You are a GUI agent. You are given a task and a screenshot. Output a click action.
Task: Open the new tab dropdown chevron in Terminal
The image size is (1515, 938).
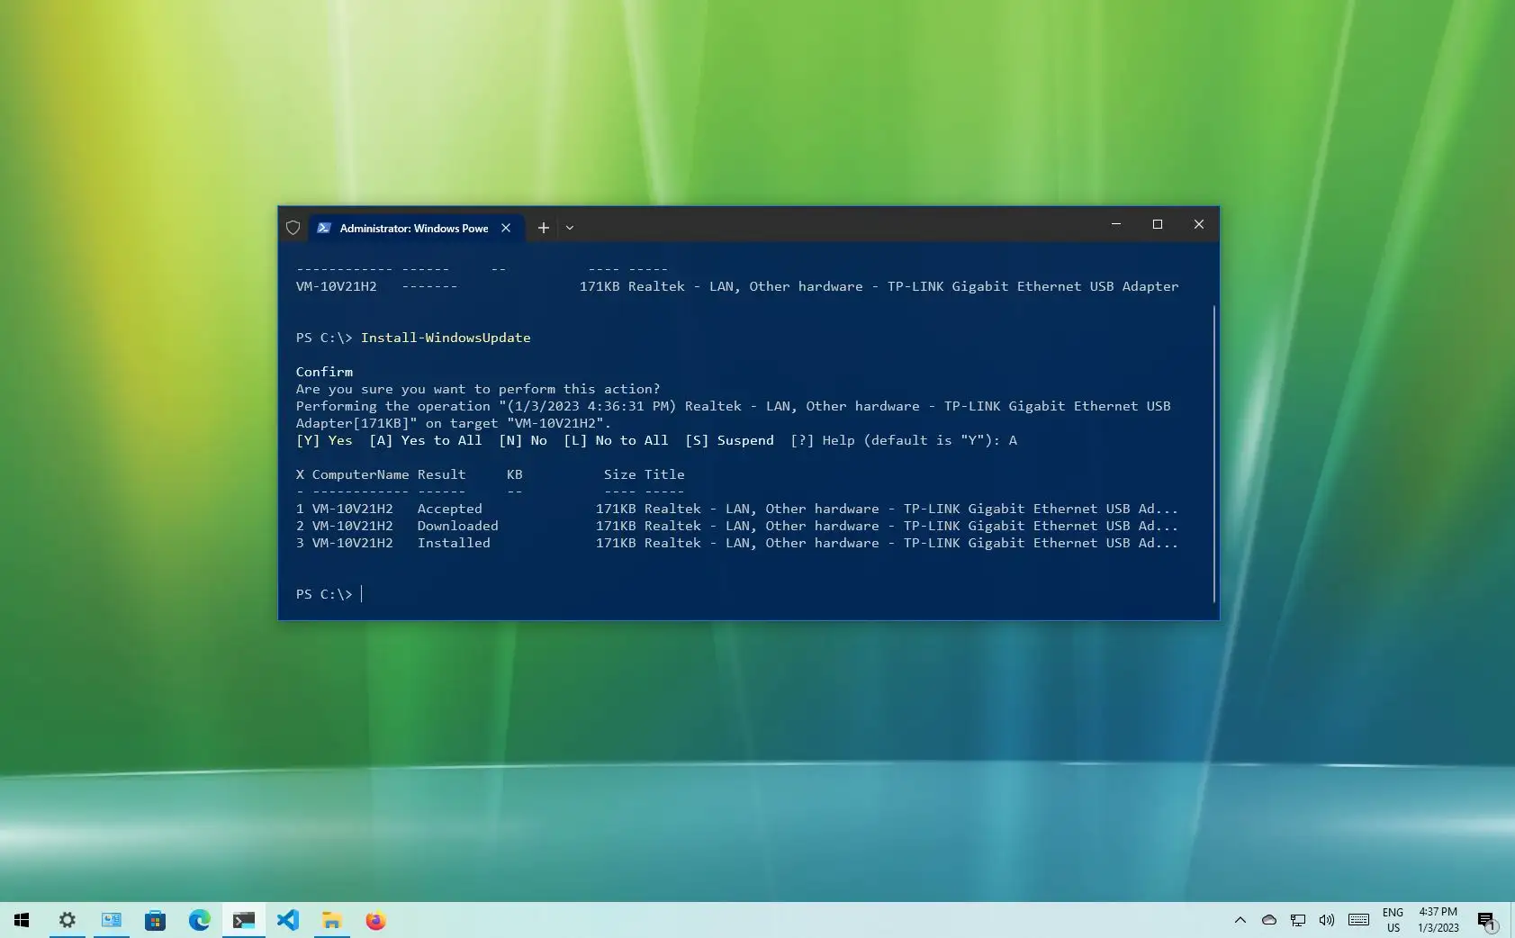coord(569,228)
